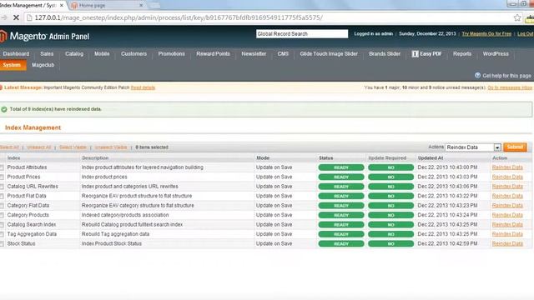Open the Customers menu
534x300 pixels.
(133, 53)
